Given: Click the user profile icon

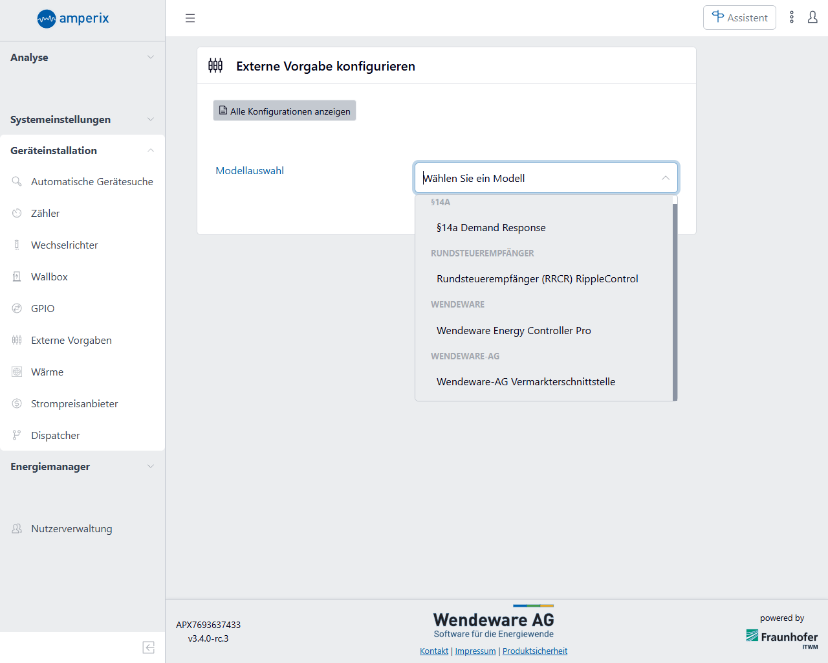Looking at the screenshot, I should pos(812,17).
